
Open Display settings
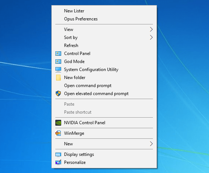pos(104,154)
